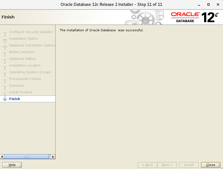Click the Oracle Database 12c logo
223x169 pixels.
tap(195, 17)
